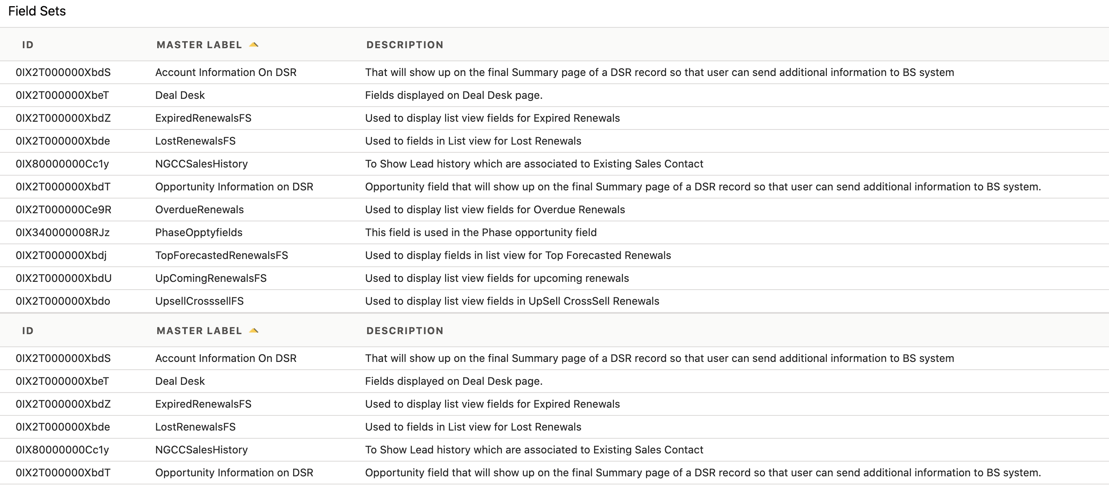This screenshot has height=491, width=1109.
Task: Click the sort triangle in the second table header
Action: (x=254, y=330)
